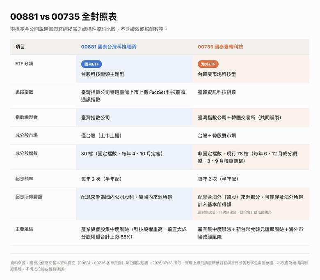The height and width of the screenshot is (280, 320).
Task: Click the FactSet 科技龍頭通訊指數 cell
Action: (133, 96)
